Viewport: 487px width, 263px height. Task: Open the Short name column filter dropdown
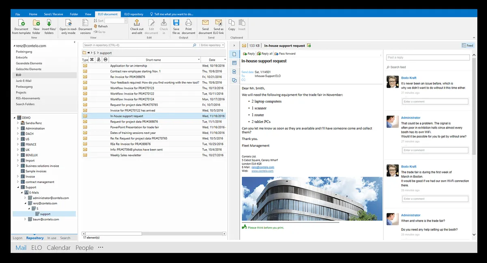tap(199, 60)
